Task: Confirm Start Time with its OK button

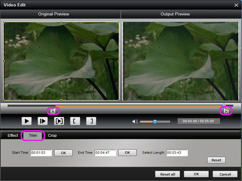Action: 64,153
